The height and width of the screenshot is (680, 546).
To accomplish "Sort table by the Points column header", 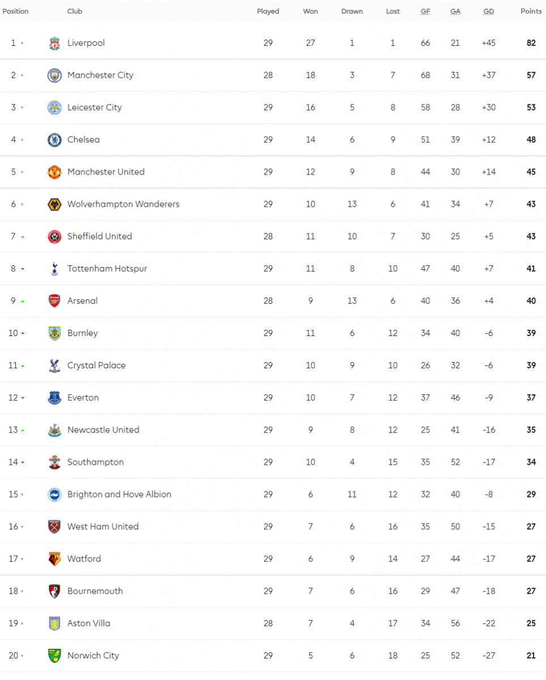I will point(531,11).
